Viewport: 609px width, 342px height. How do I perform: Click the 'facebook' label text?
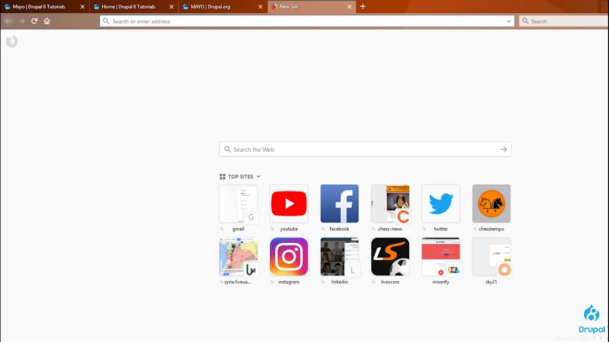pos(339,229)
